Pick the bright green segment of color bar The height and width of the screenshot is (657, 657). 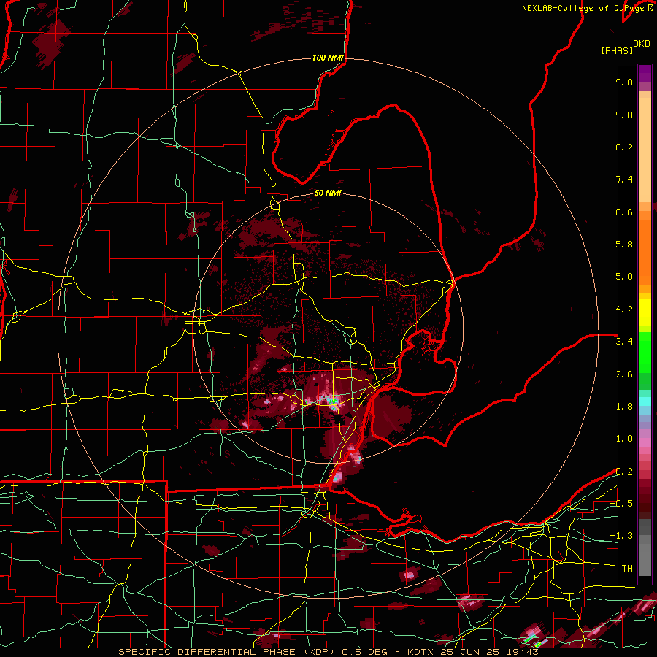(645, 352)
